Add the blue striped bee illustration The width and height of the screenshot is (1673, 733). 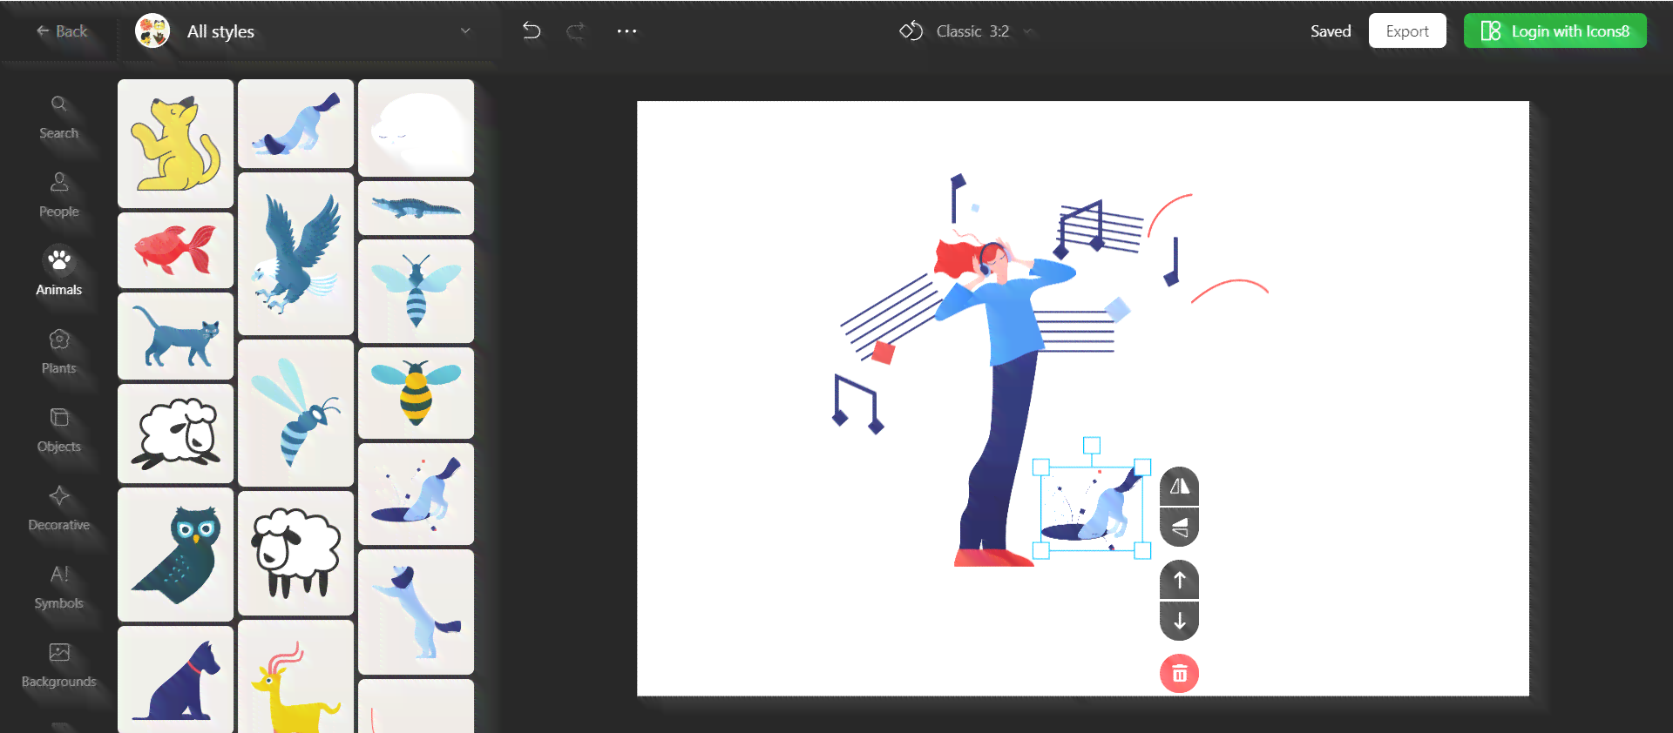[x=416, y=291]
